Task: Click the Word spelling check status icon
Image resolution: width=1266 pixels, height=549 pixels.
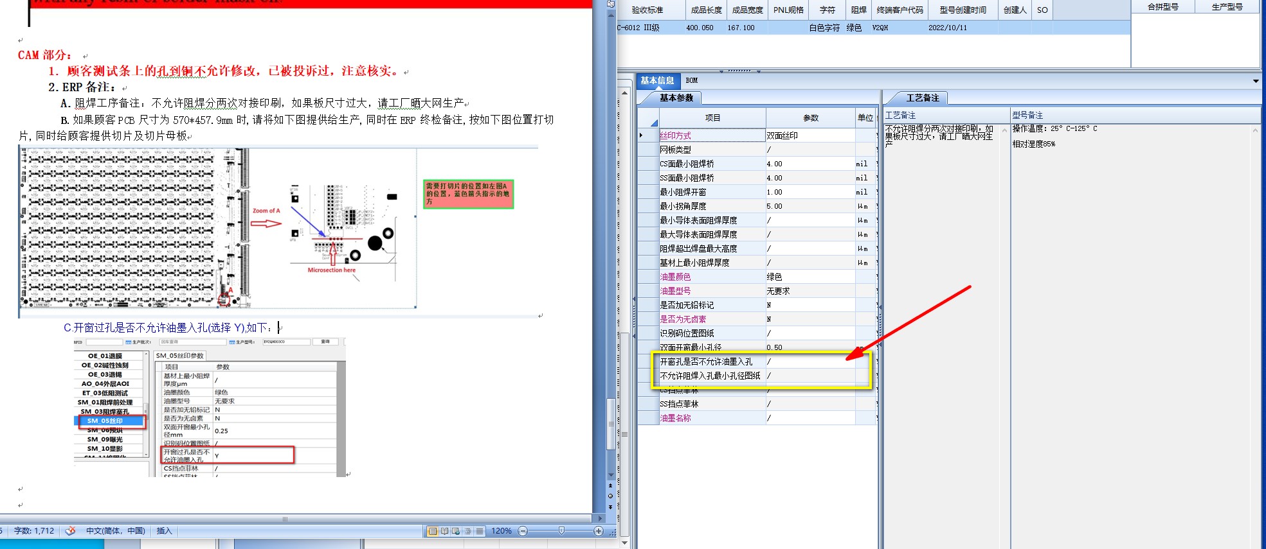Action: [71, 531]
